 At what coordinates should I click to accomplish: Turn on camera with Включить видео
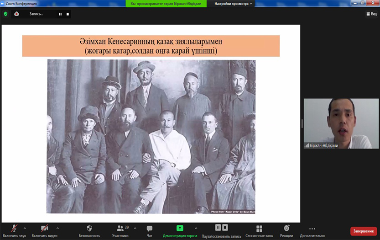point(44,229)
